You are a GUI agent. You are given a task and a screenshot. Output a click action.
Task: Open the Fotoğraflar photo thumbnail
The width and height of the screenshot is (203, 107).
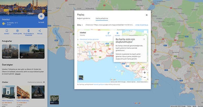click(10, 52)
